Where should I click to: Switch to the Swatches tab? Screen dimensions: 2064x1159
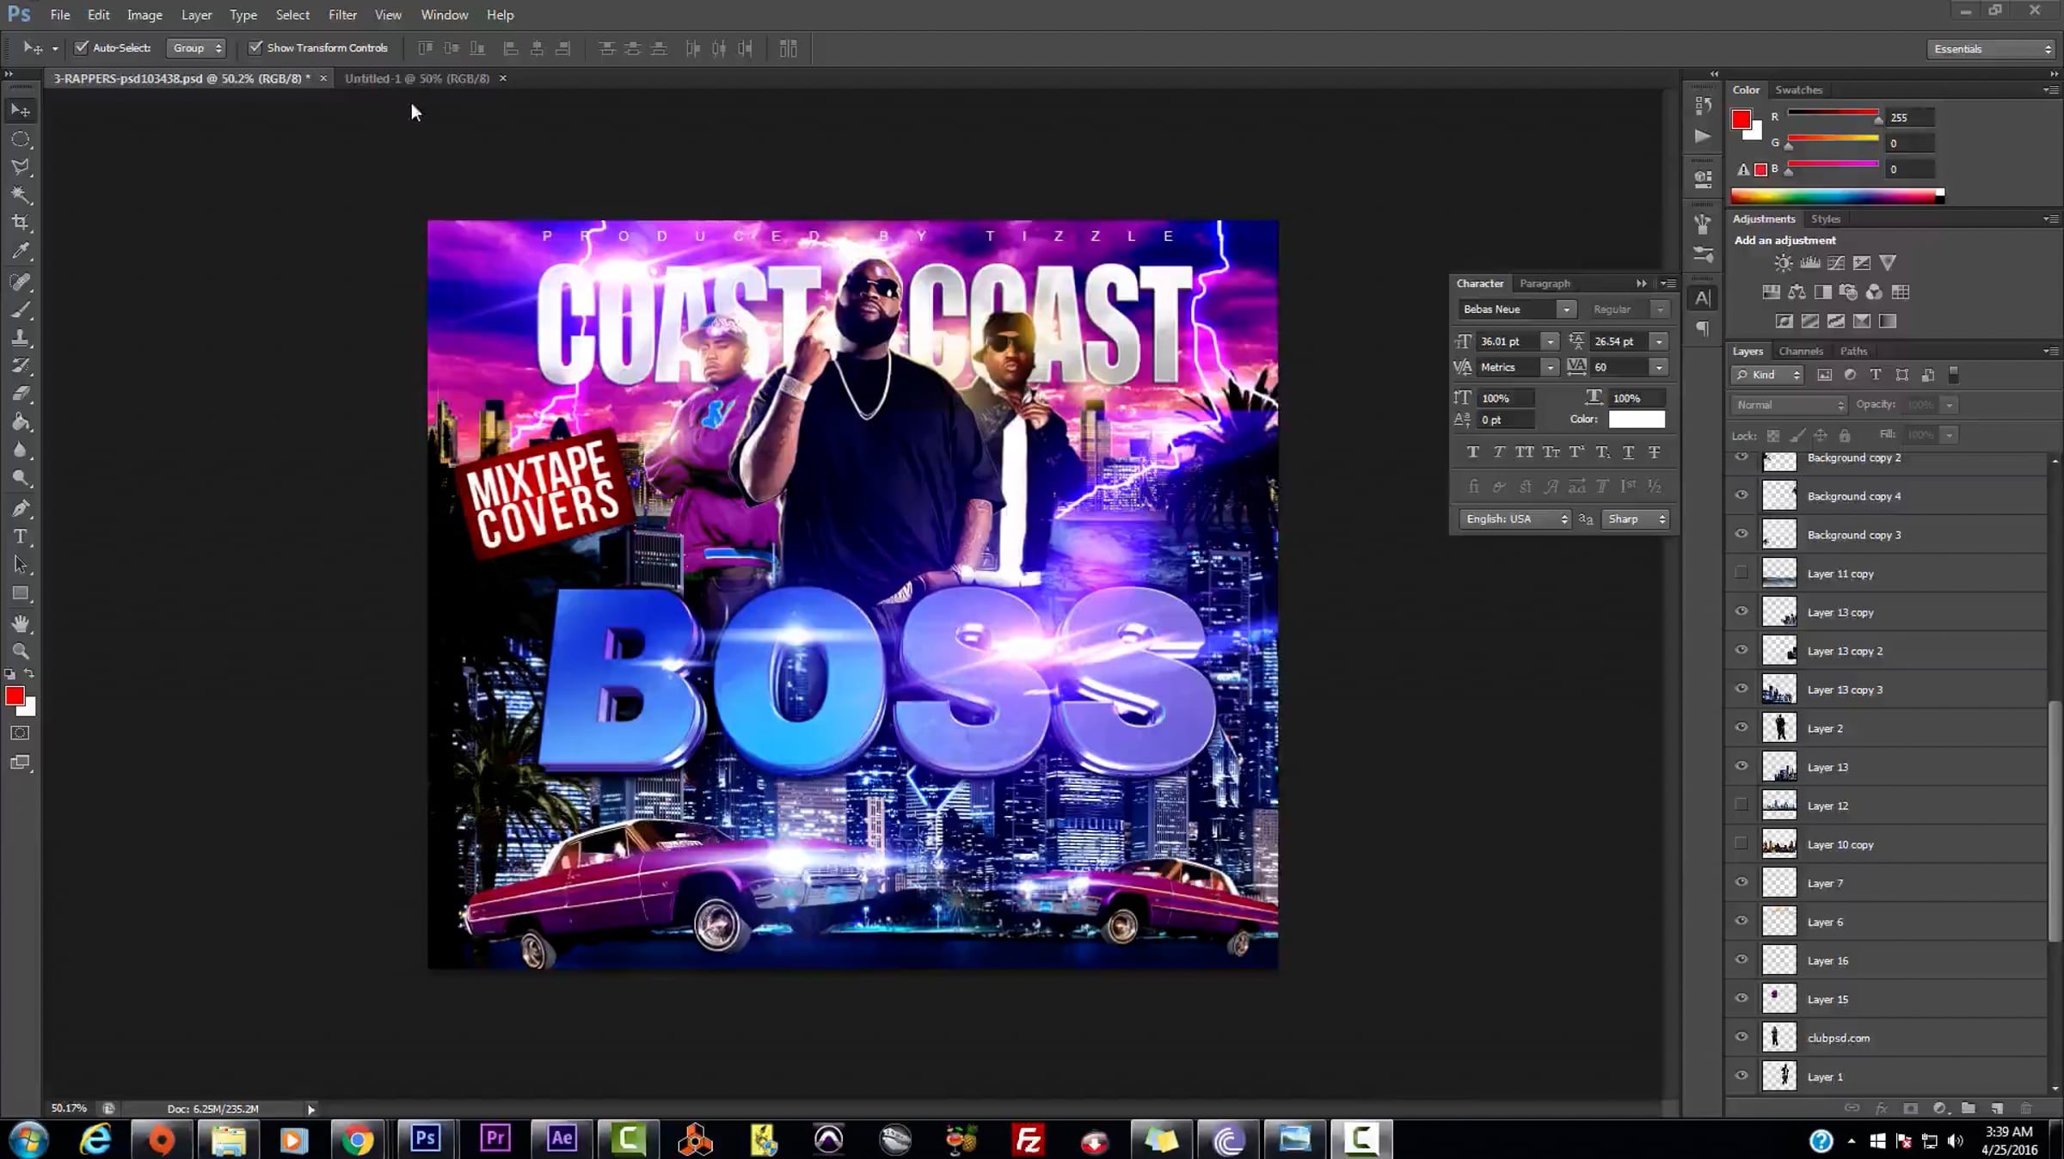(x=1798, y=89)
